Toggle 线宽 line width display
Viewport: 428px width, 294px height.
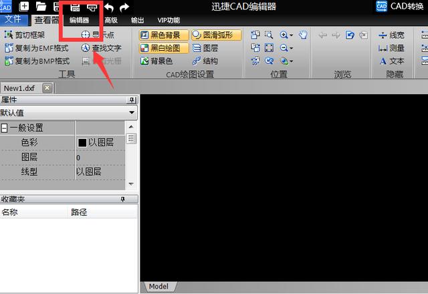[x=391, y=35]
